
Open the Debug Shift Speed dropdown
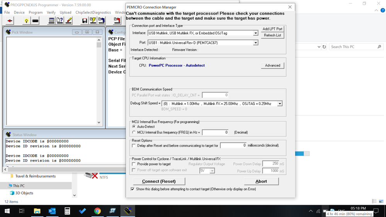(280, 103)
